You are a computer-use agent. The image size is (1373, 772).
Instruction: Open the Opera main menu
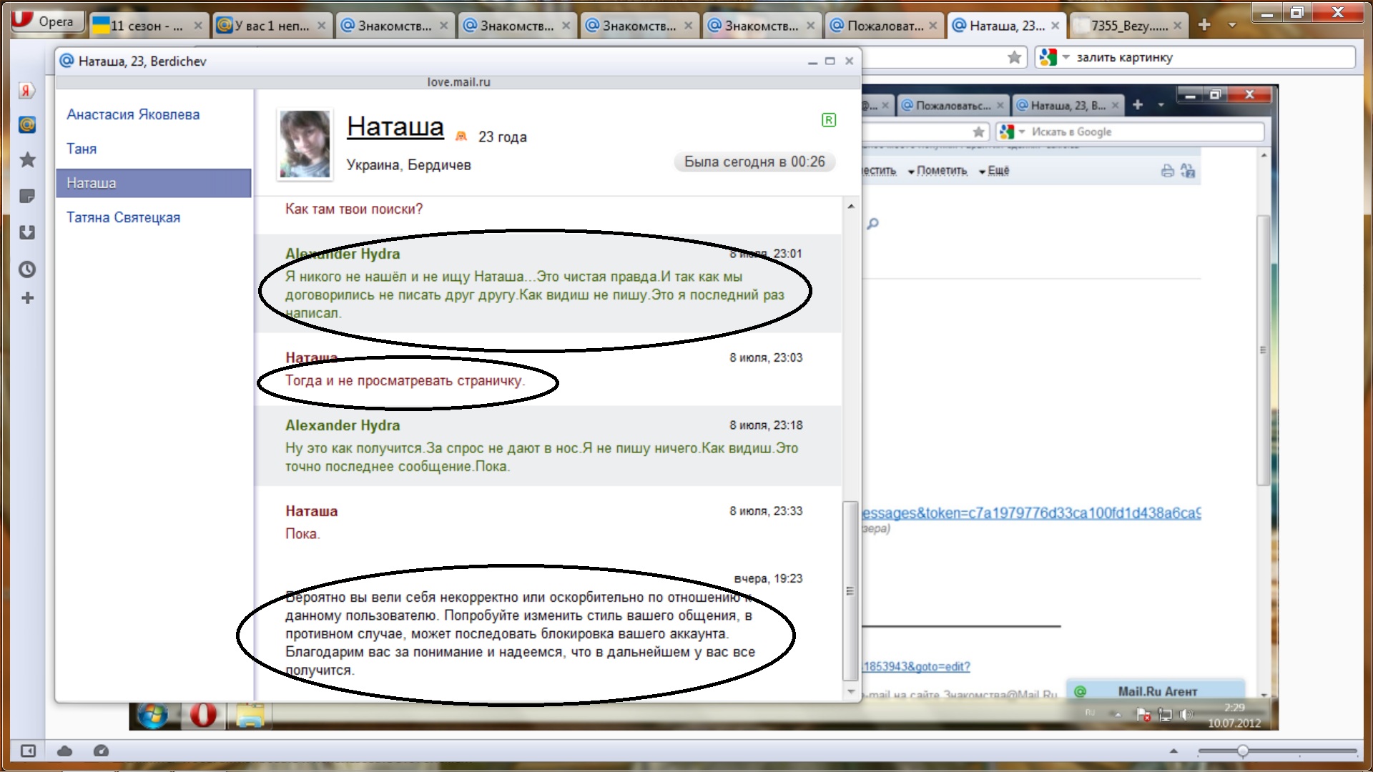[x=47, y=21]
